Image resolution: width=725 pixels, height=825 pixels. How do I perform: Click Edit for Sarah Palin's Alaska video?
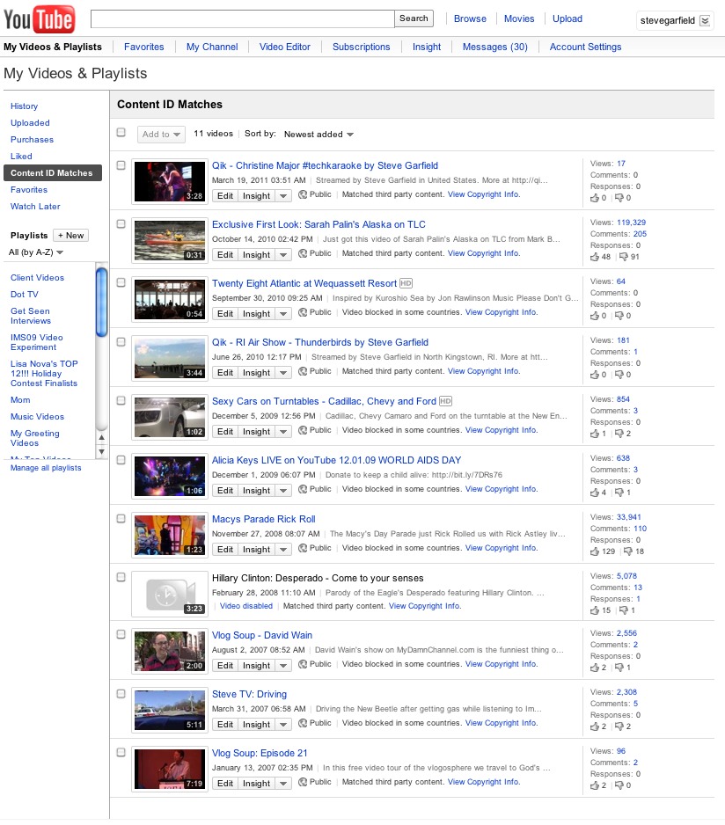tap(225, 255)
